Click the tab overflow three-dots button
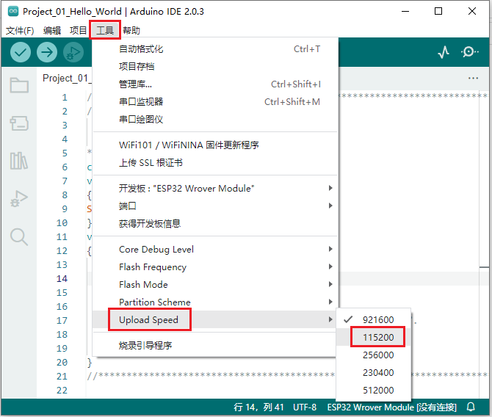 473,78
